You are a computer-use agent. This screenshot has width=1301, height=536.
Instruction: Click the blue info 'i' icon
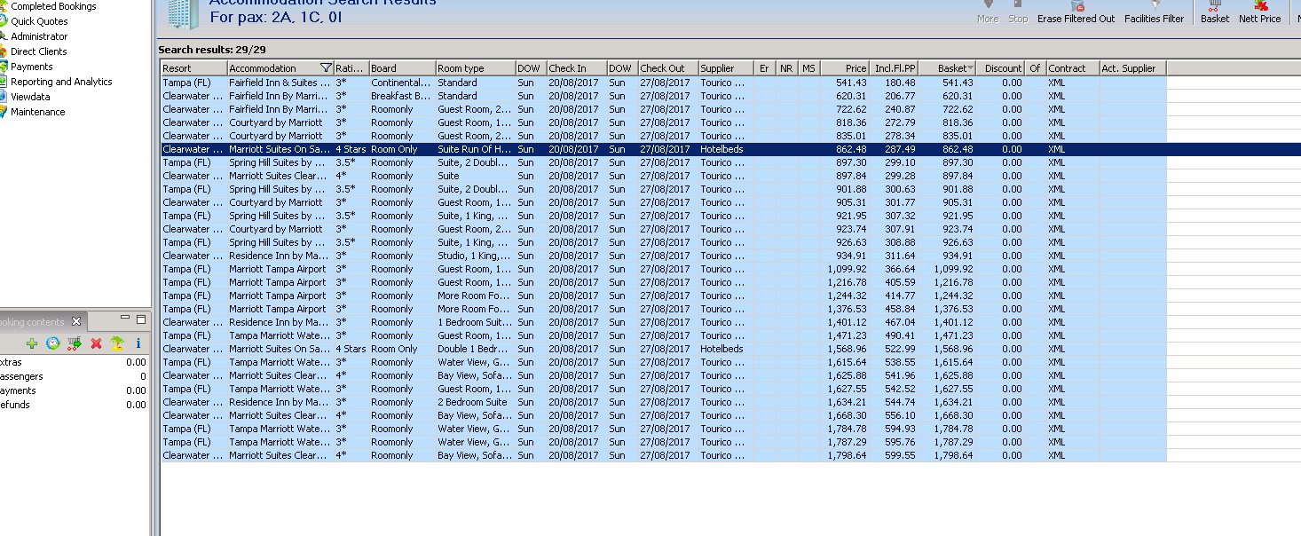click(x=138, y=343)
